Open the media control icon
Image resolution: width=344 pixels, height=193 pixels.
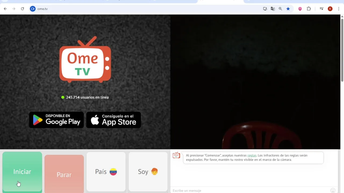(x=321, y=9)
